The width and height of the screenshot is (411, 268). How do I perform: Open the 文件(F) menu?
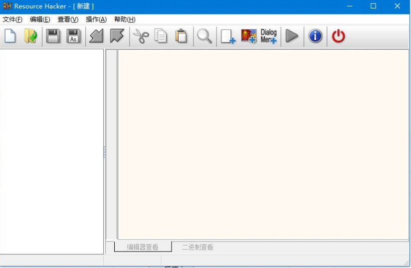[x=12, y=19]
